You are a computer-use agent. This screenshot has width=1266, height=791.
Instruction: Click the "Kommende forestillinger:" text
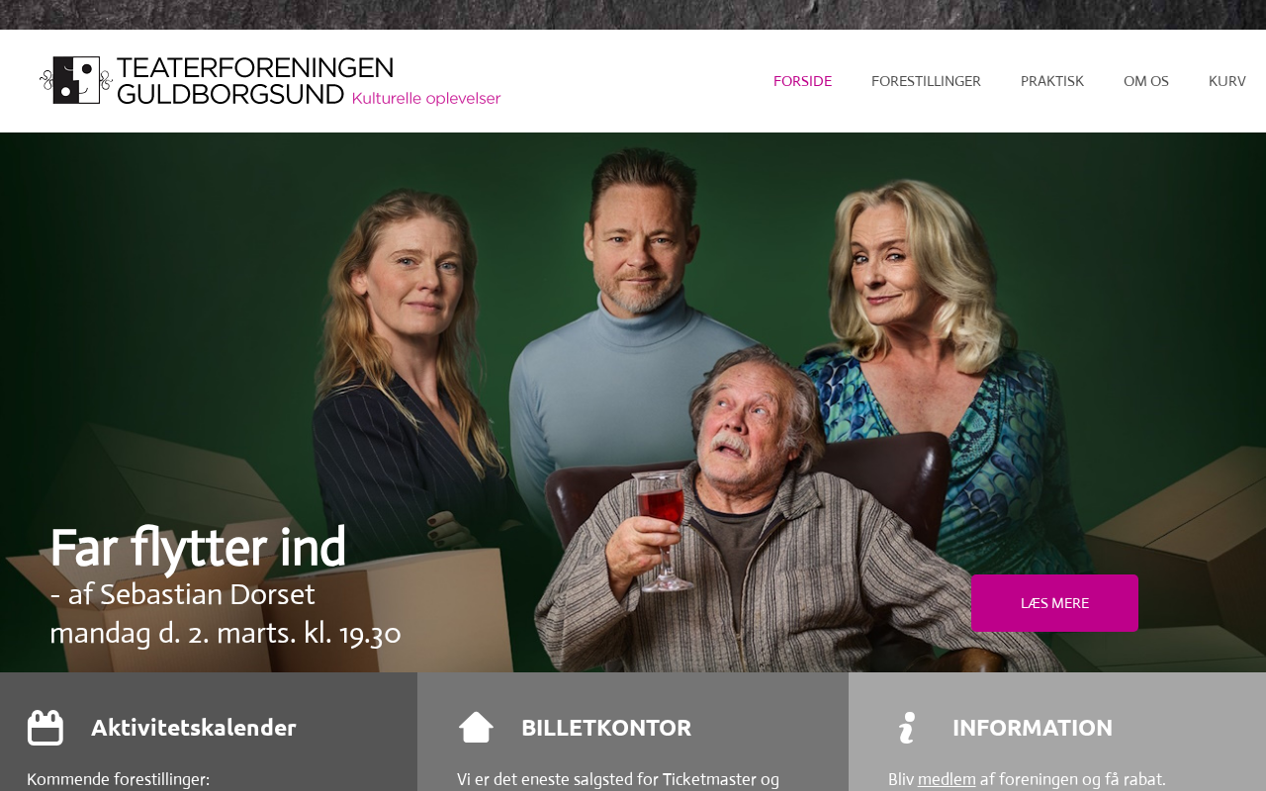[x=119, y=779]
